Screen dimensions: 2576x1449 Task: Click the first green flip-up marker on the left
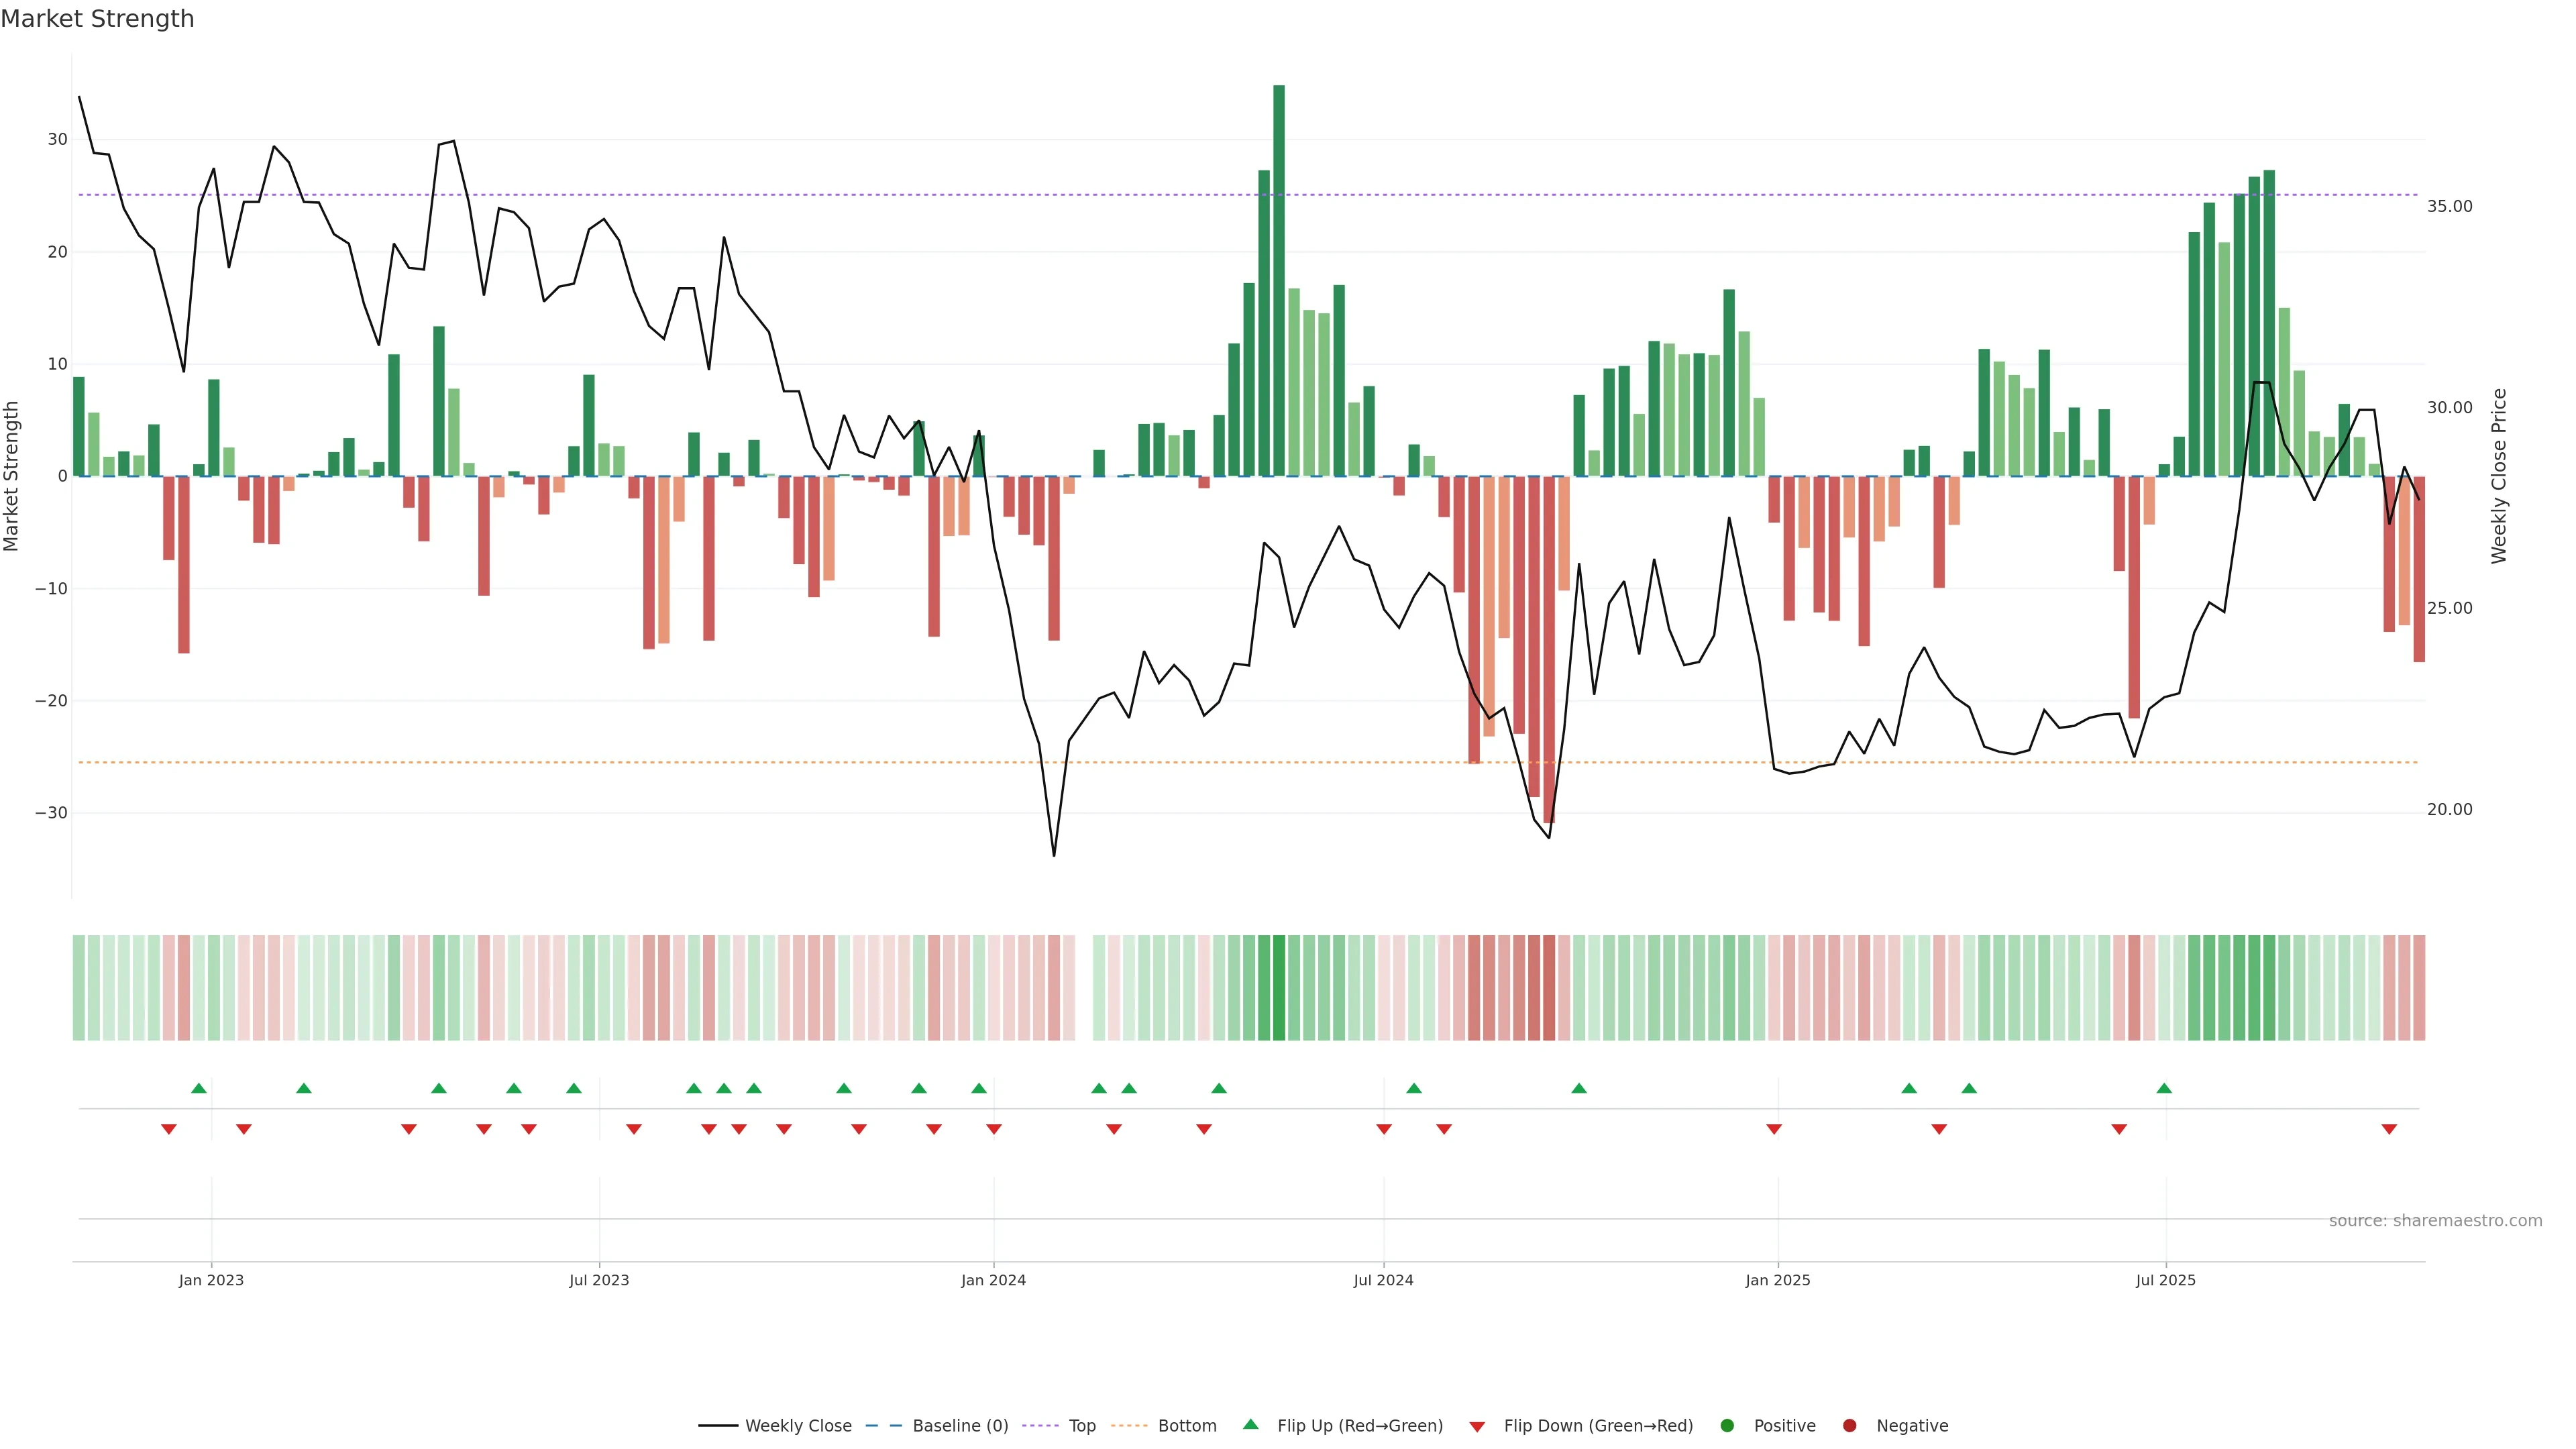199,1088
